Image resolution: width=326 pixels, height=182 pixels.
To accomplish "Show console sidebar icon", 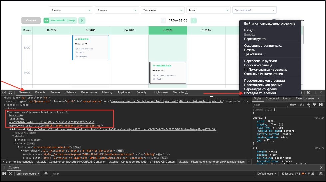I will point(4,174).
